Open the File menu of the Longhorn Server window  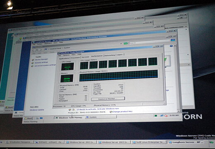[x=34, y=44]
